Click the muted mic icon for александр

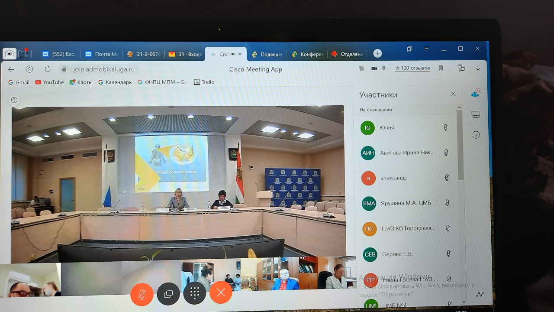(447, 178)
